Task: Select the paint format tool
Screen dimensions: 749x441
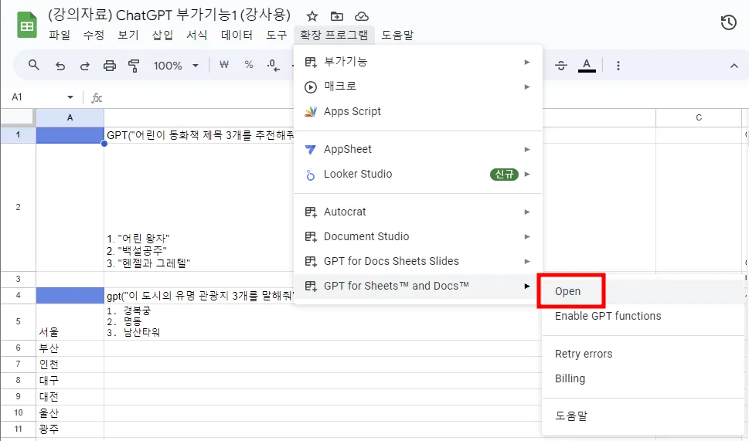Action: tap(134, 66)
